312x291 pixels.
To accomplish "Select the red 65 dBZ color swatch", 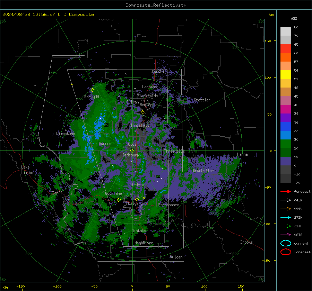I will pyautogui.click(x=286, y=49).
